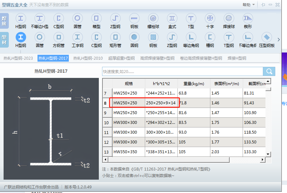Select 盒式 section icon

pyautogui.click(x=172, y=18)
